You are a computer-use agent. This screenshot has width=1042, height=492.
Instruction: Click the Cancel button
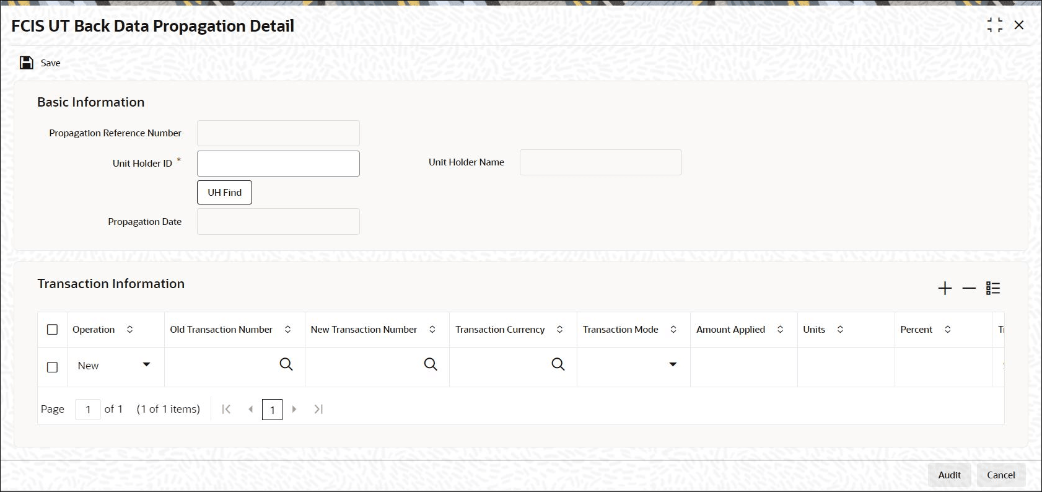[x=1001, y=475]
